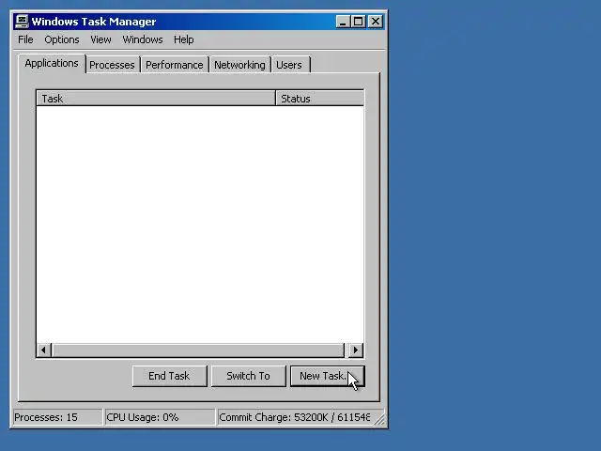Open the Windows menu

(143, 39)
